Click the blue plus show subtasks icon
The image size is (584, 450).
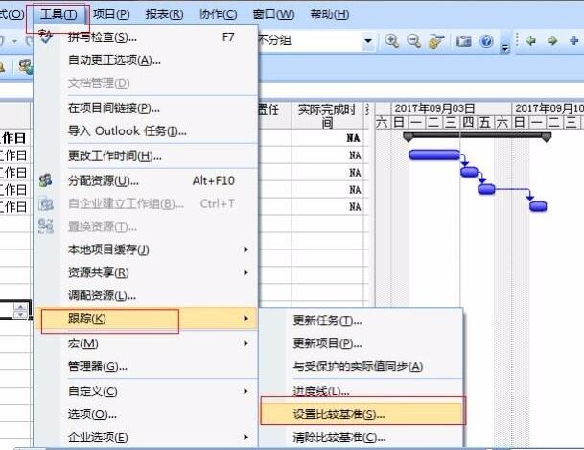(574, 40)
